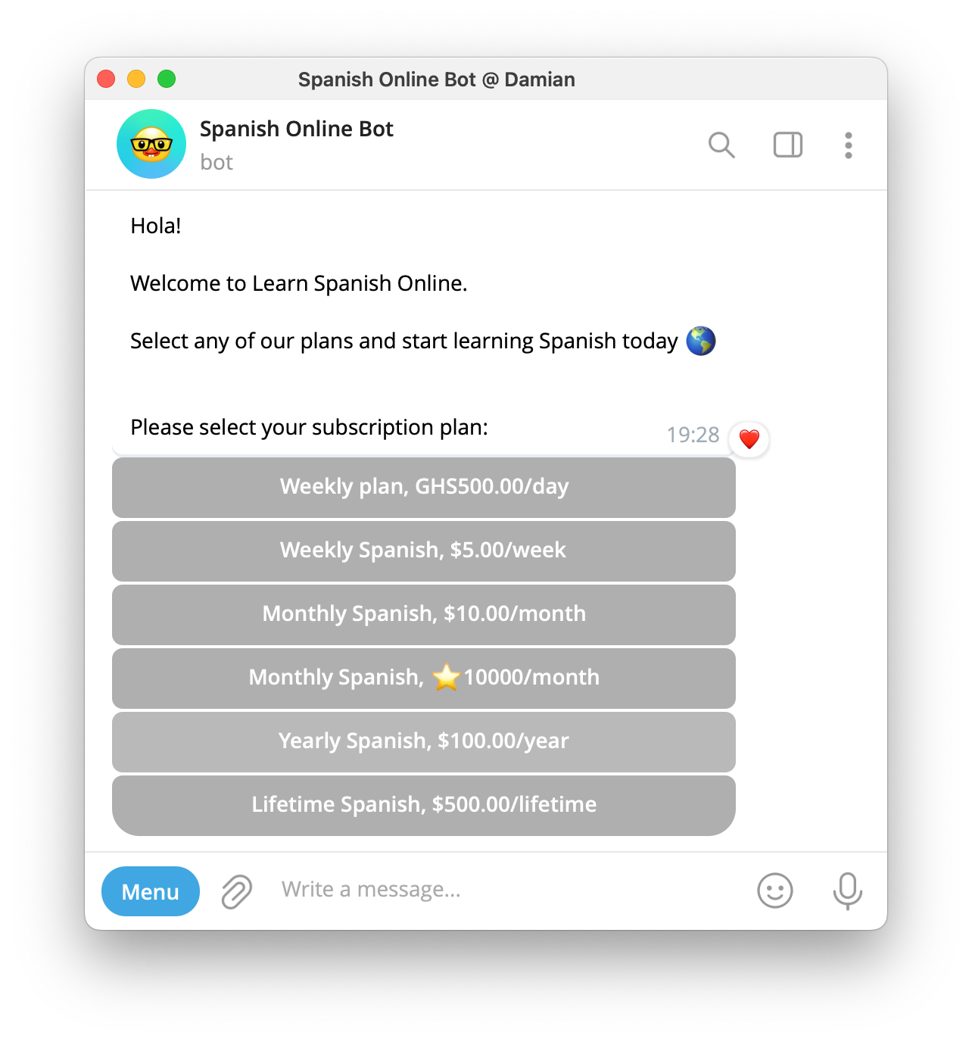The image size is (972, 1042).
Task: Open the chat search magnifier icon
Action: coord(721,145)
